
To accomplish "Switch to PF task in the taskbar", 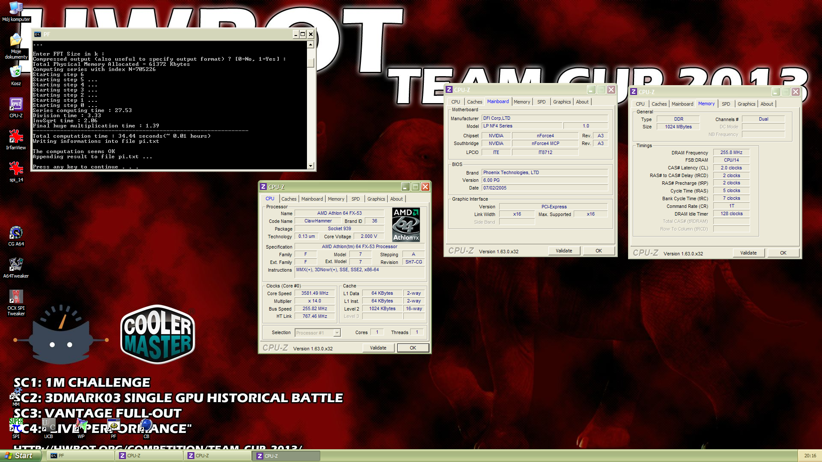I will pos(80,456).
